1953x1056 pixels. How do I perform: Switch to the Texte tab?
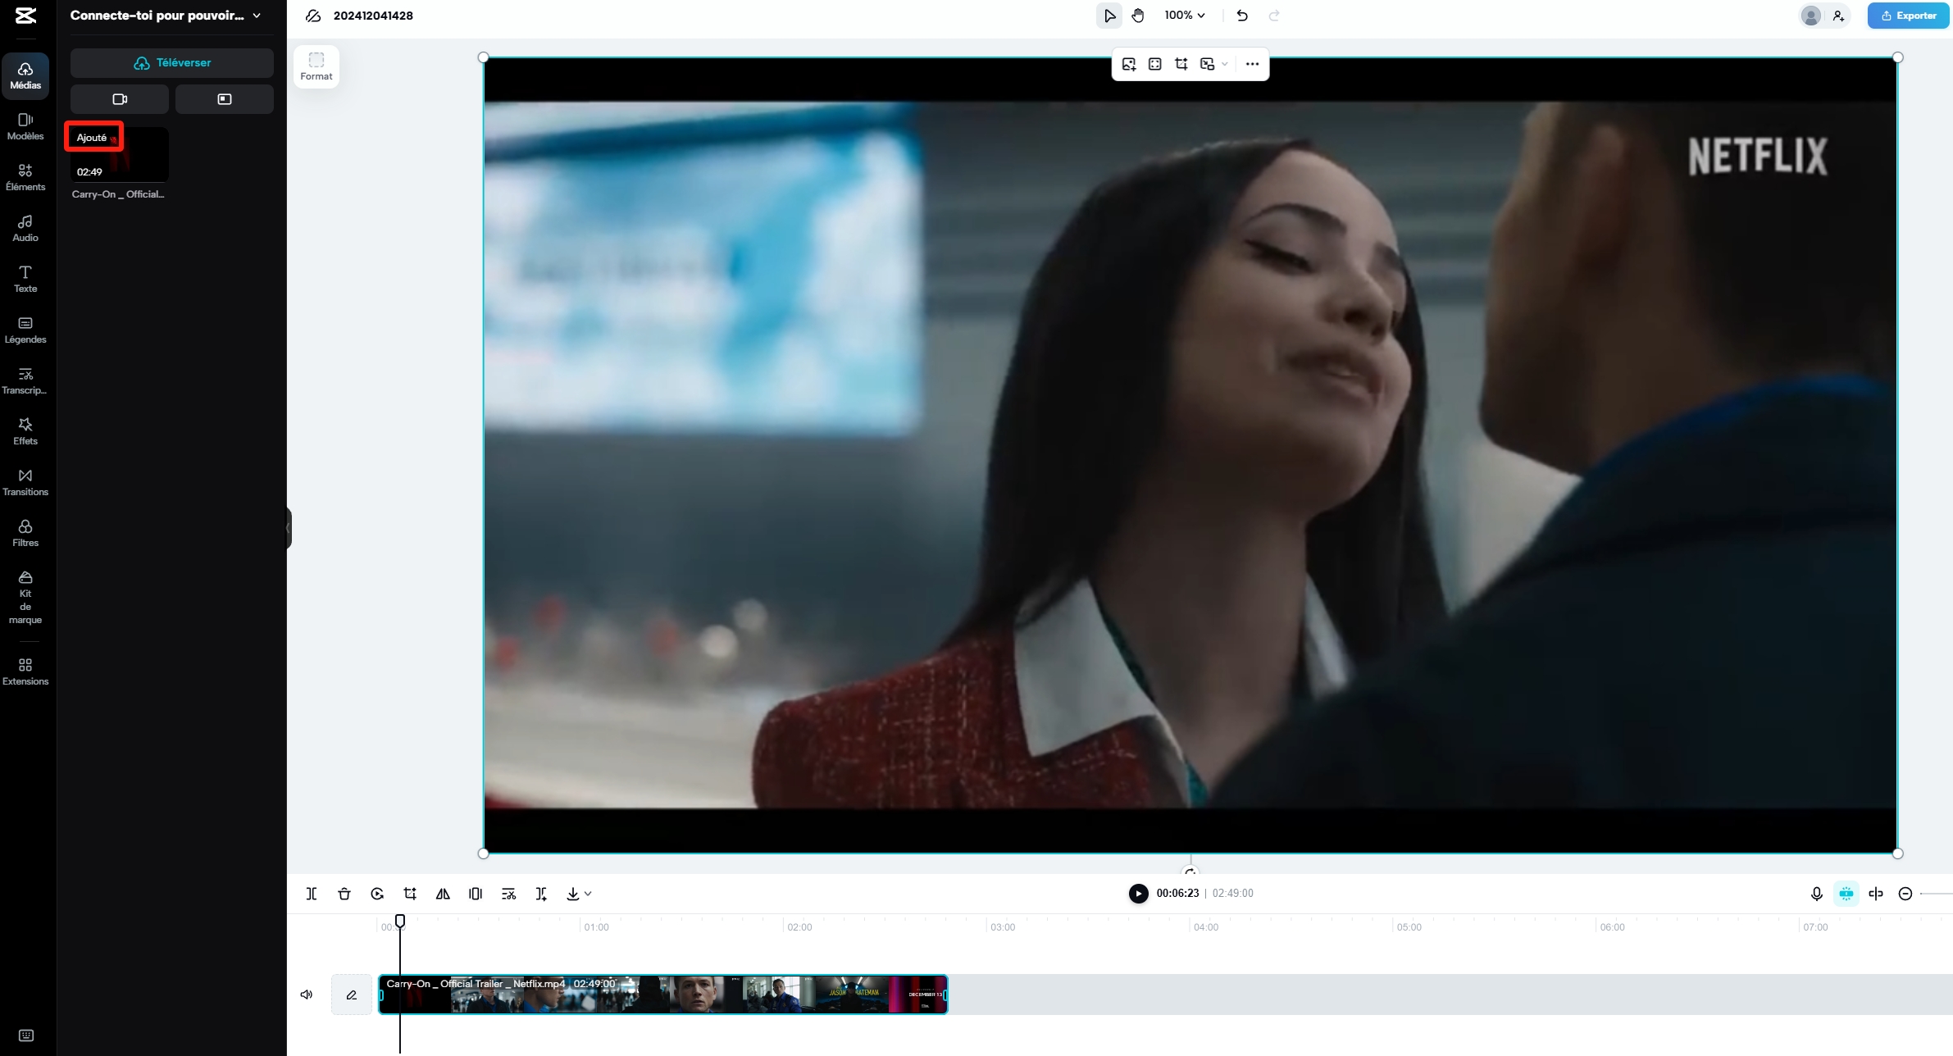25,278
